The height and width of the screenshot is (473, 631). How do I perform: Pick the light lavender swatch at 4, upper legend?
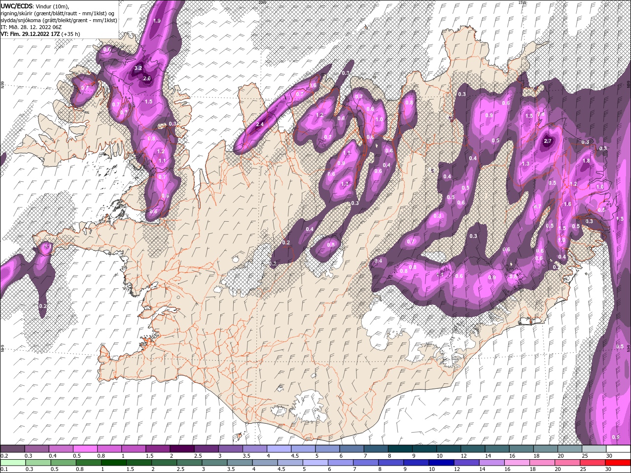point(279,449)
